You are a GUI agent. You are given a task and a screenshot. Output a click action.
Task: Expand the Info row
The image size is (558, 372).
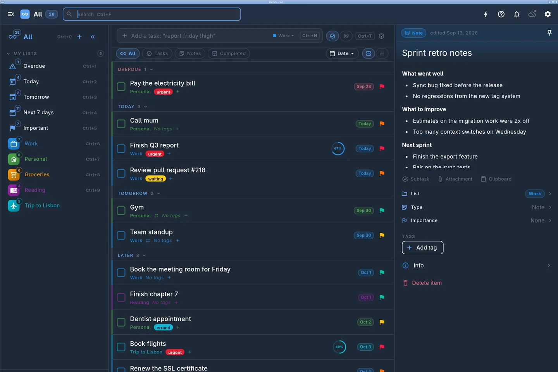click(x=477, y=265)
